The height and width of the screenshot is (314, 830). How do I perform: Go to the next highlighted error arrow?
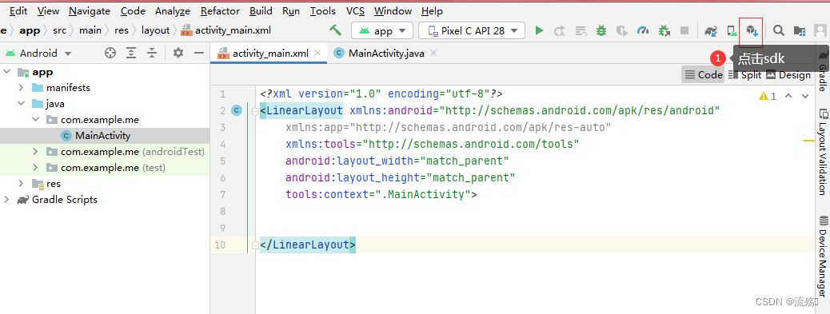(x=805, y=96)
